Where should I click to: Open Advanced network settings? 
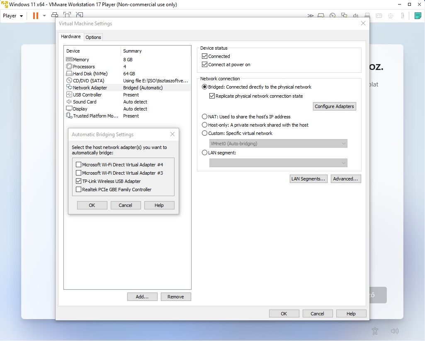click(345, 179)
